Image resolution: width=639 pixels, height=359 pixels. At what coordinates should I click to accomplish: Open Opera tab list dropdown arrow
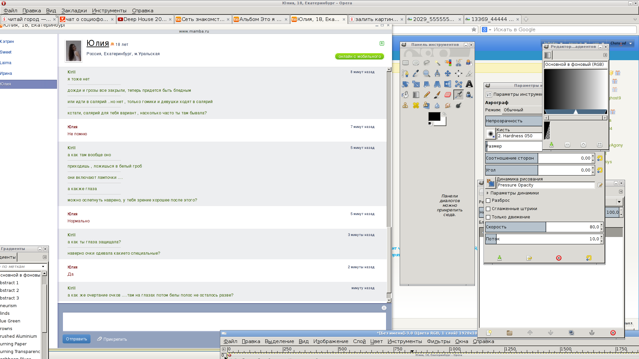tap(635, 19)
